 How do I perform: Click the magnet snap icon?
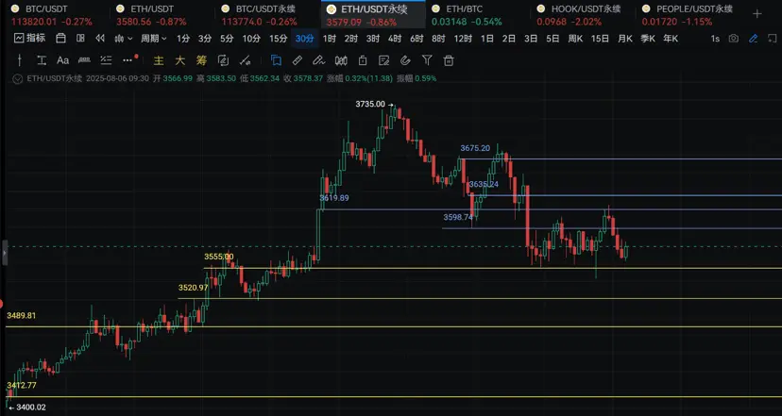(x=405, y=60)
